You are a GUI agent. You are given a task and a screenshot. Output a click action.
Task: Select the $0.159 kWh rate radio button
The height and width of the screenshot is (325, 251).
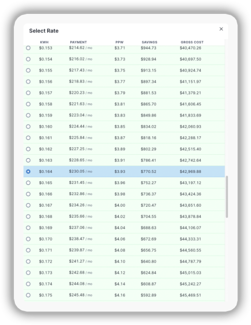[x=28, y=115]
